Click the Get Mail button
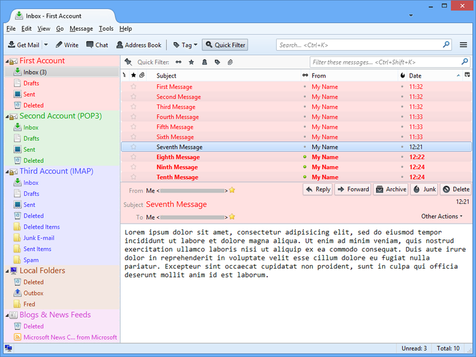476x357 pixels. [x=23, y=45]
